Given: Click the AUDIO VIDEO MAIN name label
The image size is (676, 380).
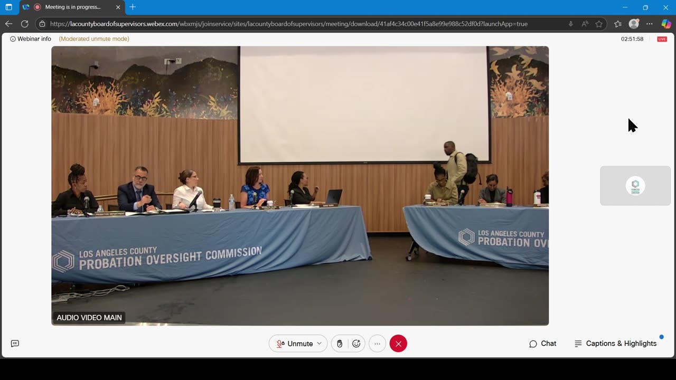Looking at the screenshot, I should coord(89,318).
